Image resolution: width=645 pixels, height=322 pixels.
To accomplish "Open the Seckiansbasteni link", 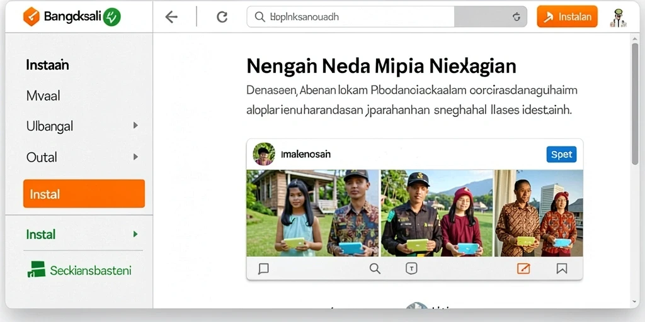I will pos(91,270).
